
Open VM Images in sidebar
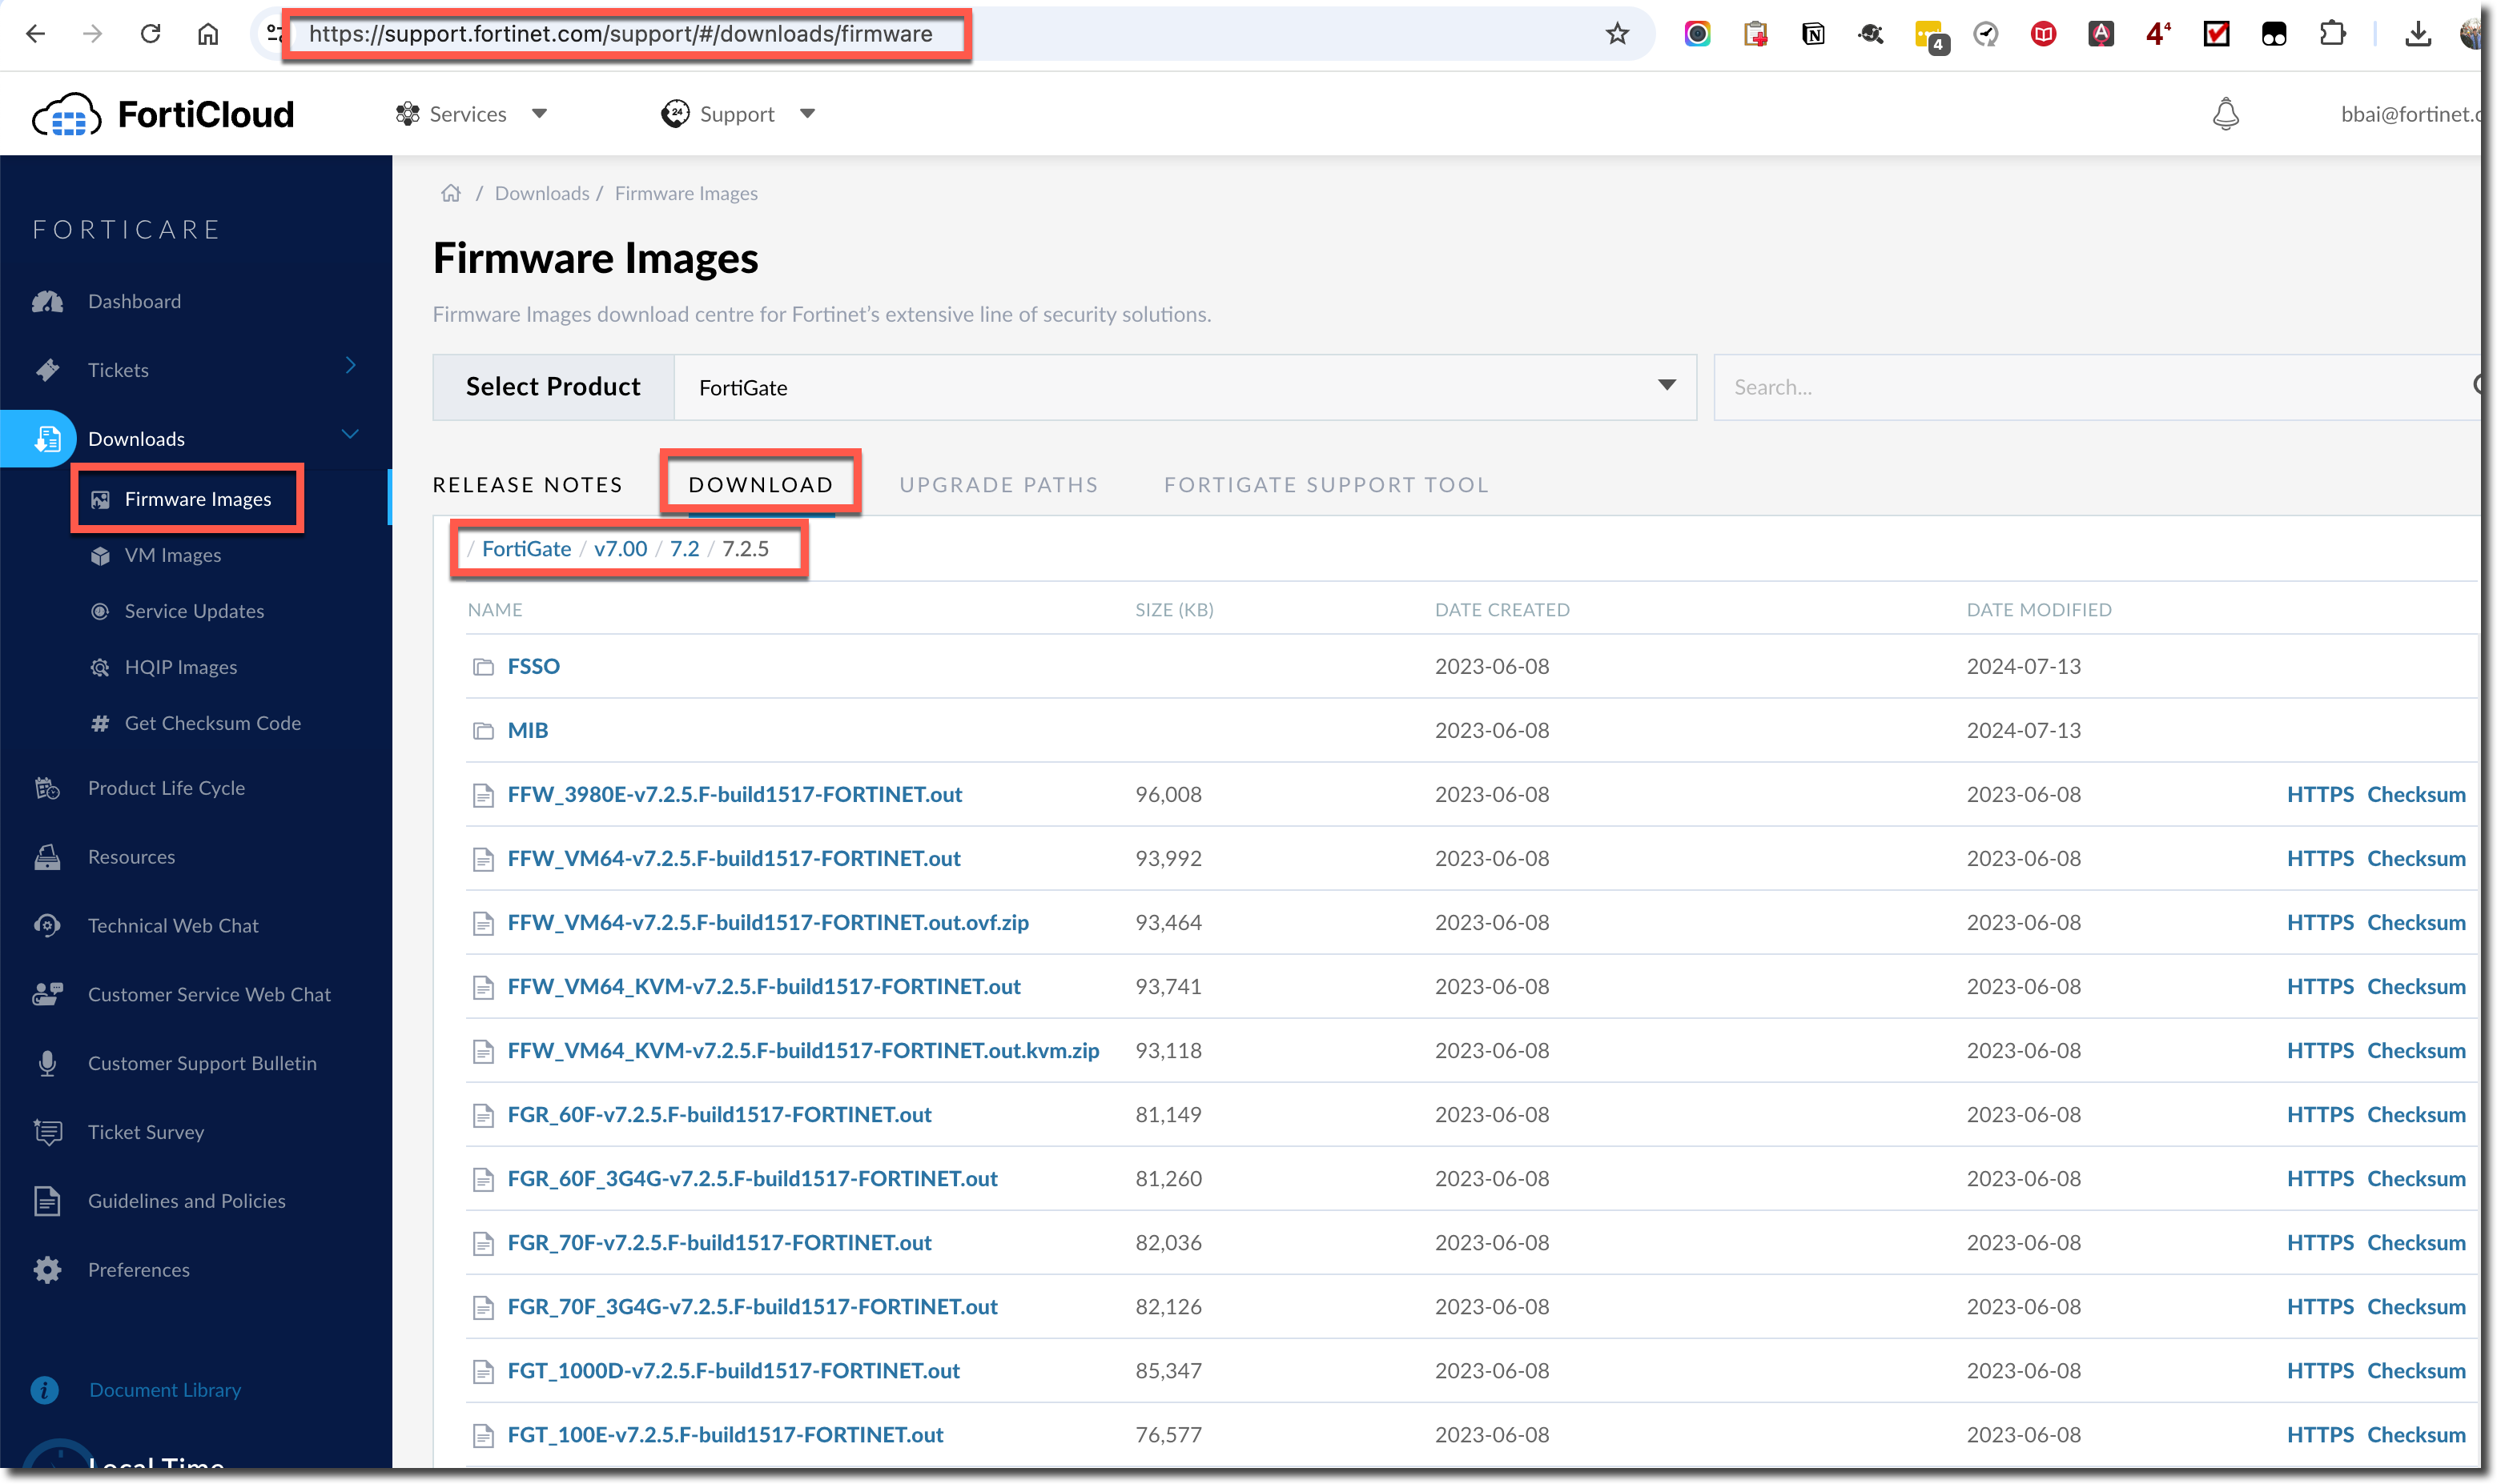[x=172, y=555]
